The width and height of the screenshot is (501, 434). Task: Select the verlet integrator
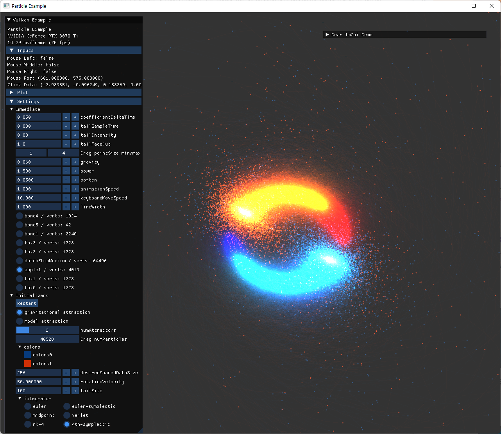click(67, 415)
